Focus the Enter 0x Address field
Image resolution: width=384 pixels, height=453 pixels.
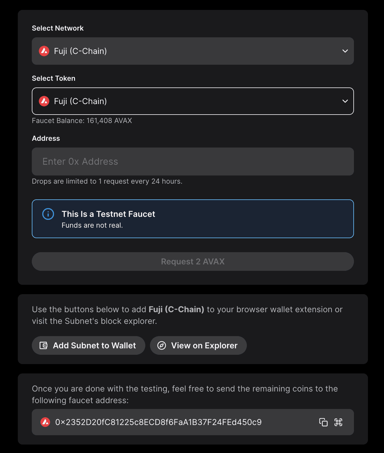[x=193, y=161]
